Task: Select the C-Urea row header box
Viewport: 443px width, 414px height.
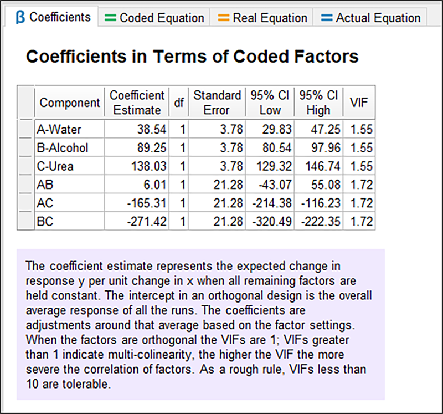Action: 26,166
